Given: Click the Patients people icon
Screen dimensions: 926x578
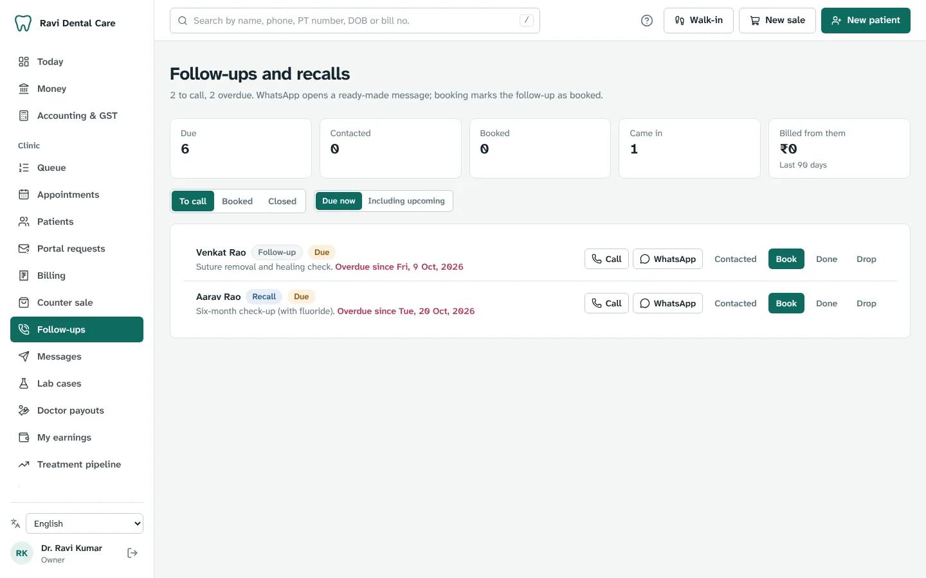Looking at the screenshot, I should [x=24, y=222].
